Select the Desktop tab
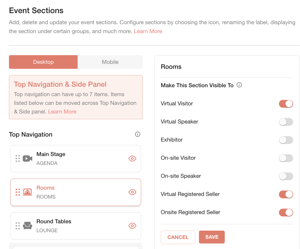Viewport: 300px width, 249px height. point(43,62)
